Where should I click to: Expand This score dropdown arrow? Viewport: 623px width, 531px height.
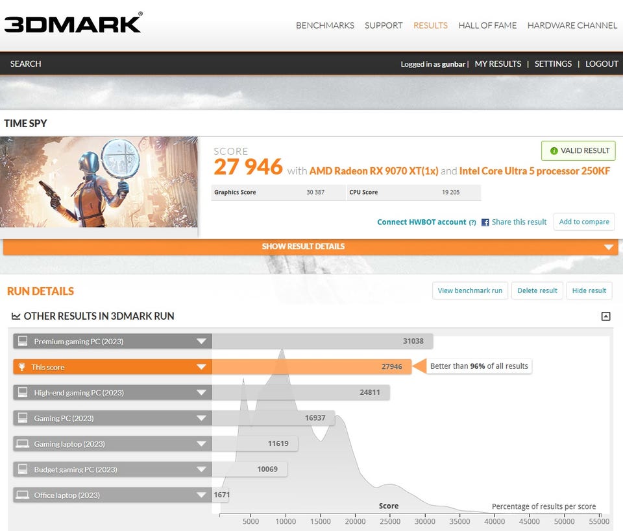[201, 367]
